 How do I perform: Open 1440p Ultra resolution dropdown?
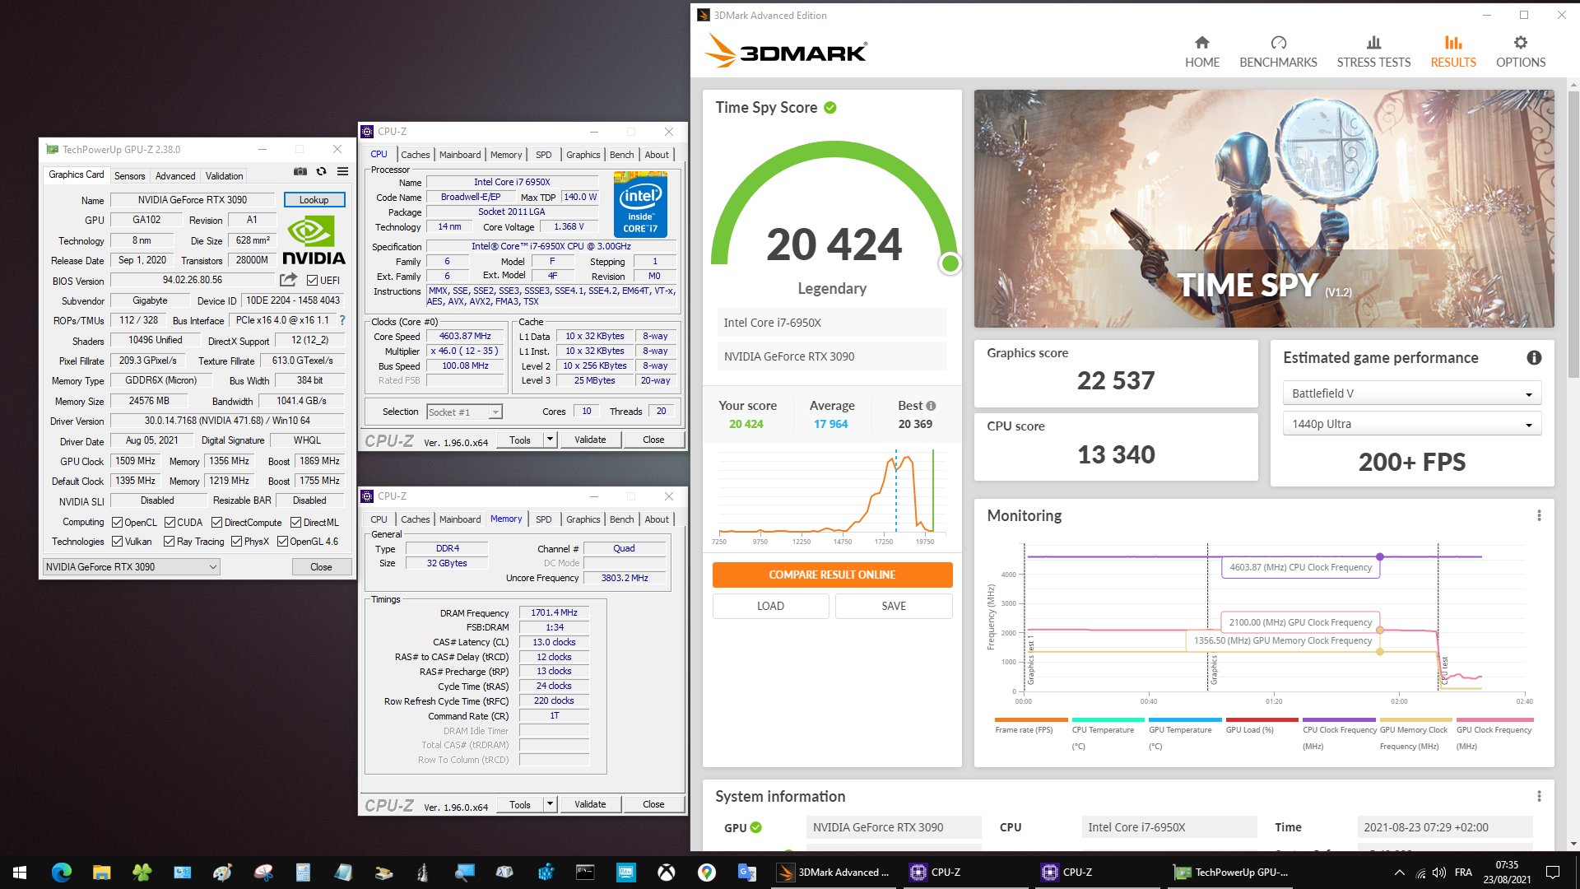(1411, 424)
